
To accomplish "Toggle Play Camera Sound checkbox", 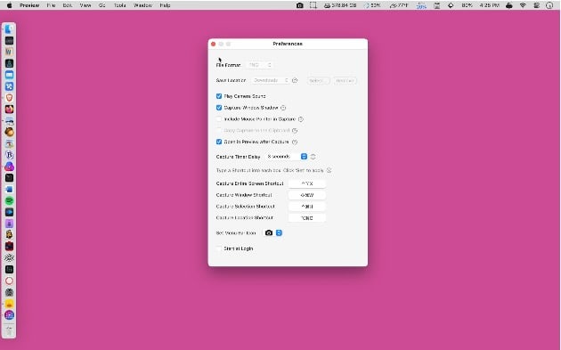I will coord(219,96).
